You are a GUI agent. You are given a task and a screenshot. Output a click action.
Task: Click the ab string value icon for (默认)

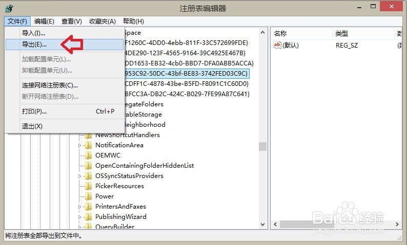click(277, 45)
